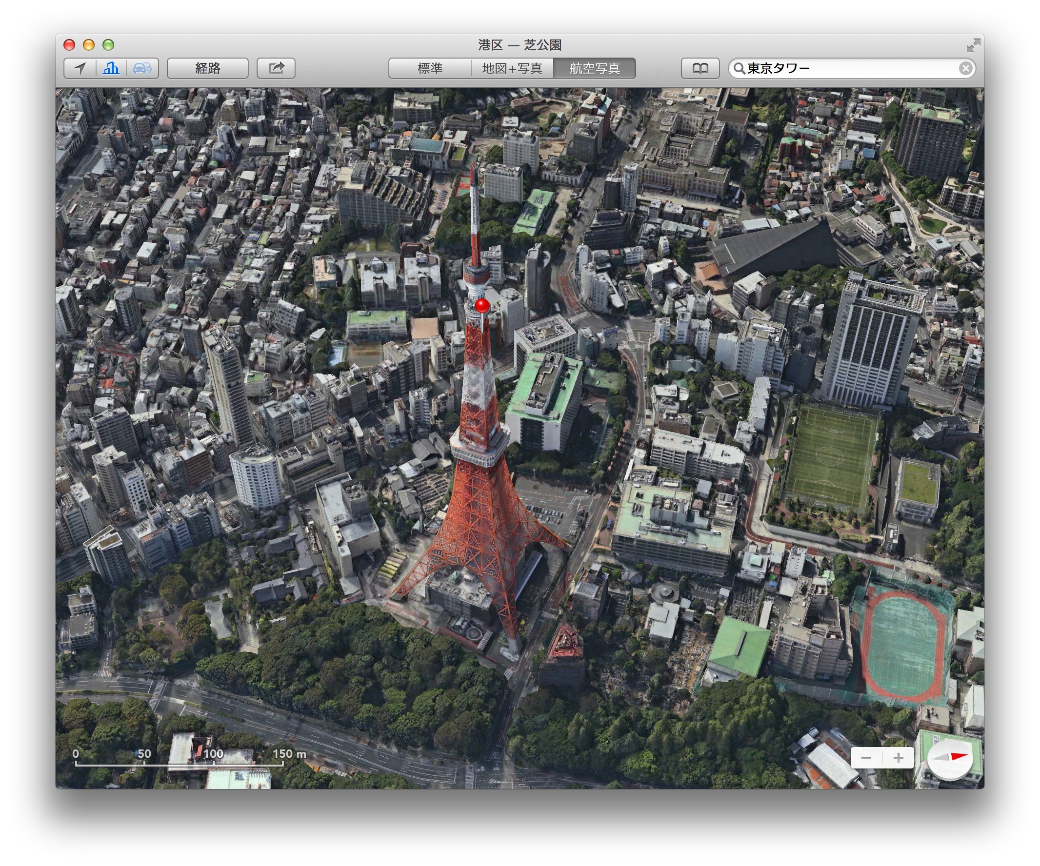This screenshot has height=866, width=1040.
Task: Click the magnifying glass search icon
Action: pyautogui.click(x=739, y=68)
